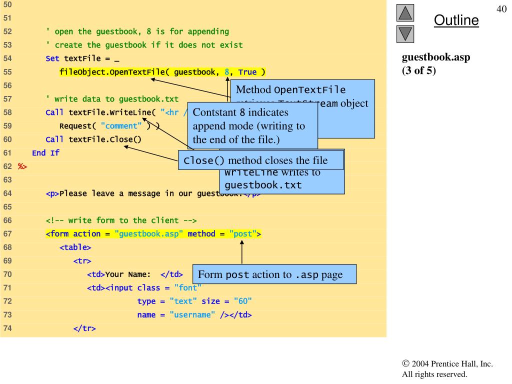This screenshot has height=384, width=512.
Task: Click the number 8 in OpenTextFile arguments
Action: [x=227, y=72]
